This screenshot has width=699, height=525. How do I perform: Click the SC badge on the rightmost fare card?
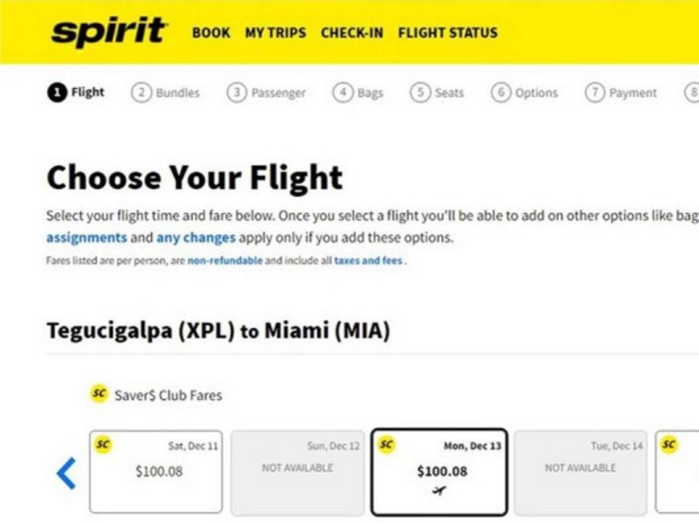point(668,444)
